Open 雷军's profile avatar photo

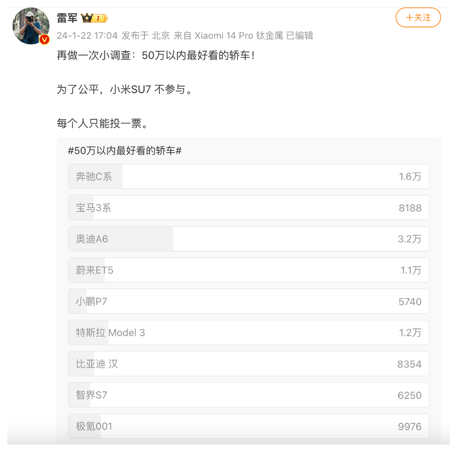point(31,26)
